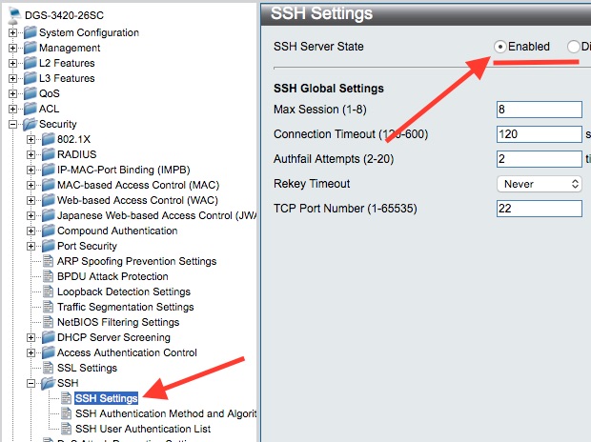Expand the 802.1X tree node
This screenshot has height=442, width=591.
[31, 139]
